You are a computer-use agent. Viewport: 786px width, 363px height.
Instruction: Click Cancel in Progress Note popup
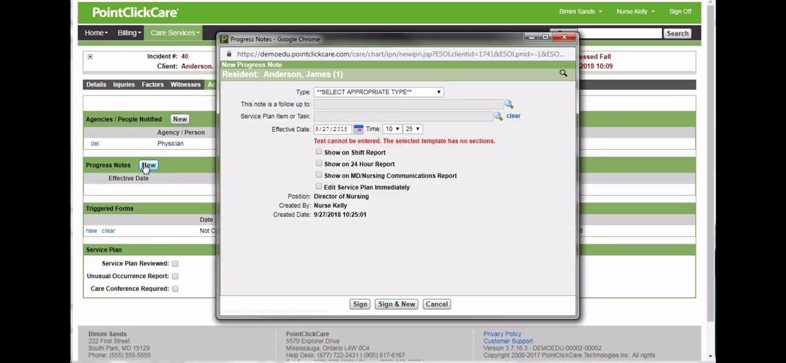point(437,304)
